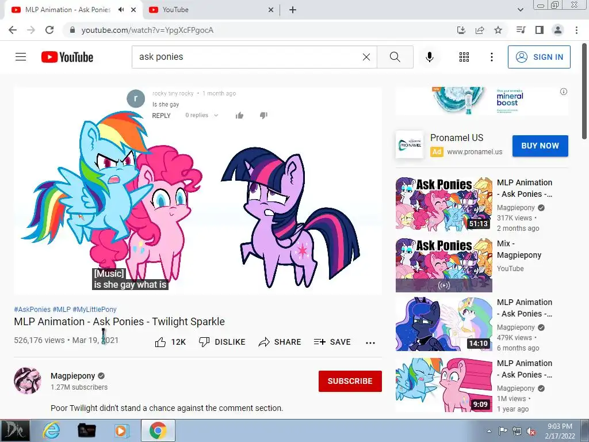The image size is (589, 442).
Task: Click BUY NOW on Pronamel ad
Action: (540, 146)
